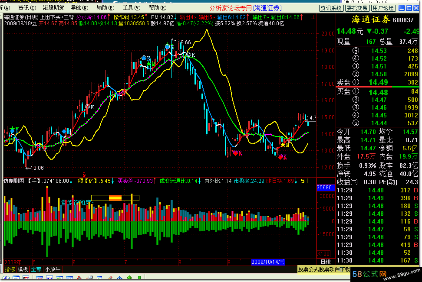Open the 导航(N) menu
The height and width of the screenshot is (282, 422).
[79, 8]
